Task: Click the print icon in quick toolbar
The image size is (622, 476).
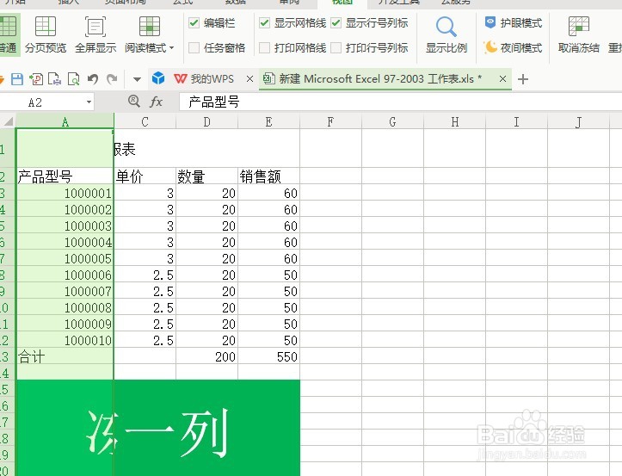Action: coord(55,79)
